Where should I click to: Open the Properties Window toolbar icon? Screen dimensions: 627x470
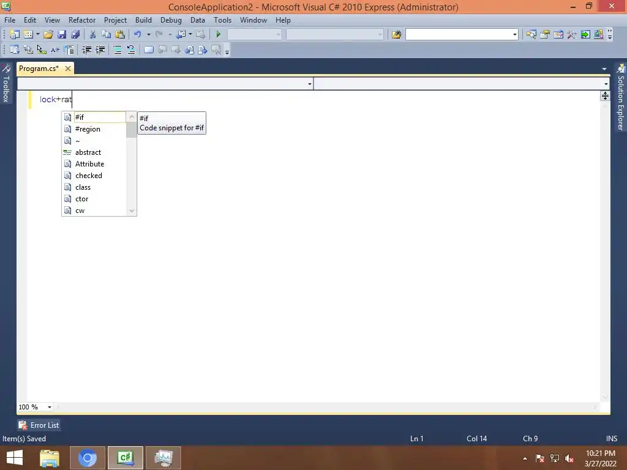pyautogui.click(x=544, y=34)
